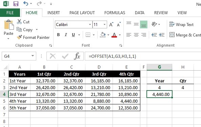This screenshot has height=127, width=201.
Task: Switch to the HOME tab
Action: click(x=32, y=12)
